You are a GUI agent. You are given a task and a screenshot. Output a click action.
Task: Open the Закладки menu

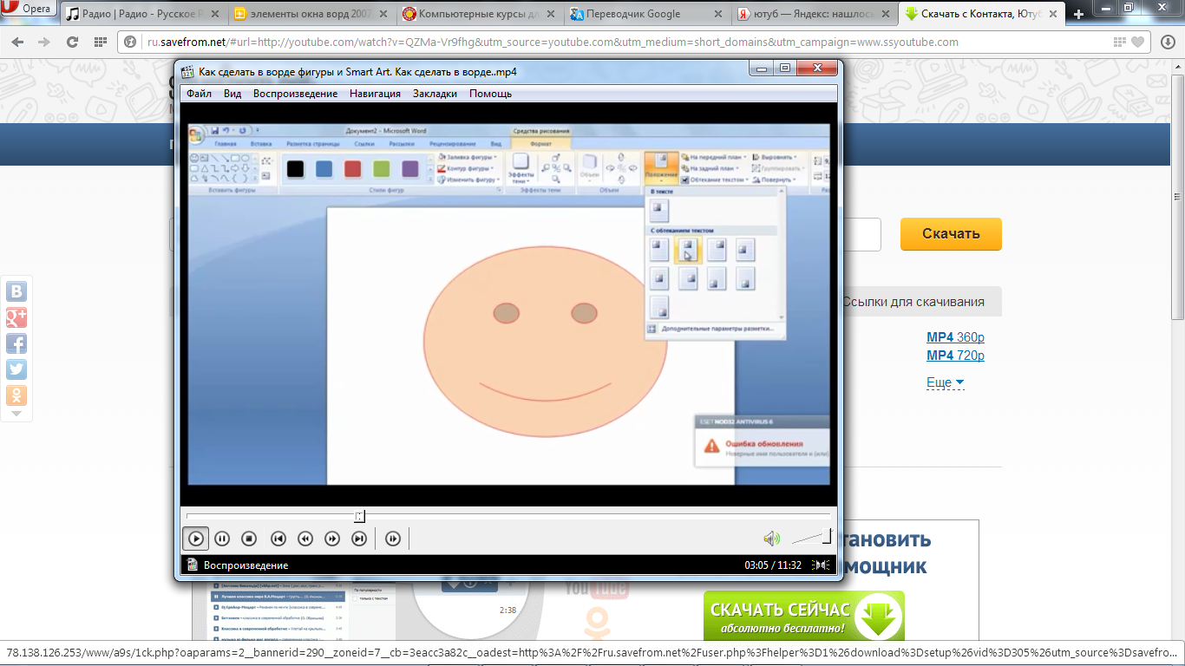pyautogui.click(x=435, y=94)
